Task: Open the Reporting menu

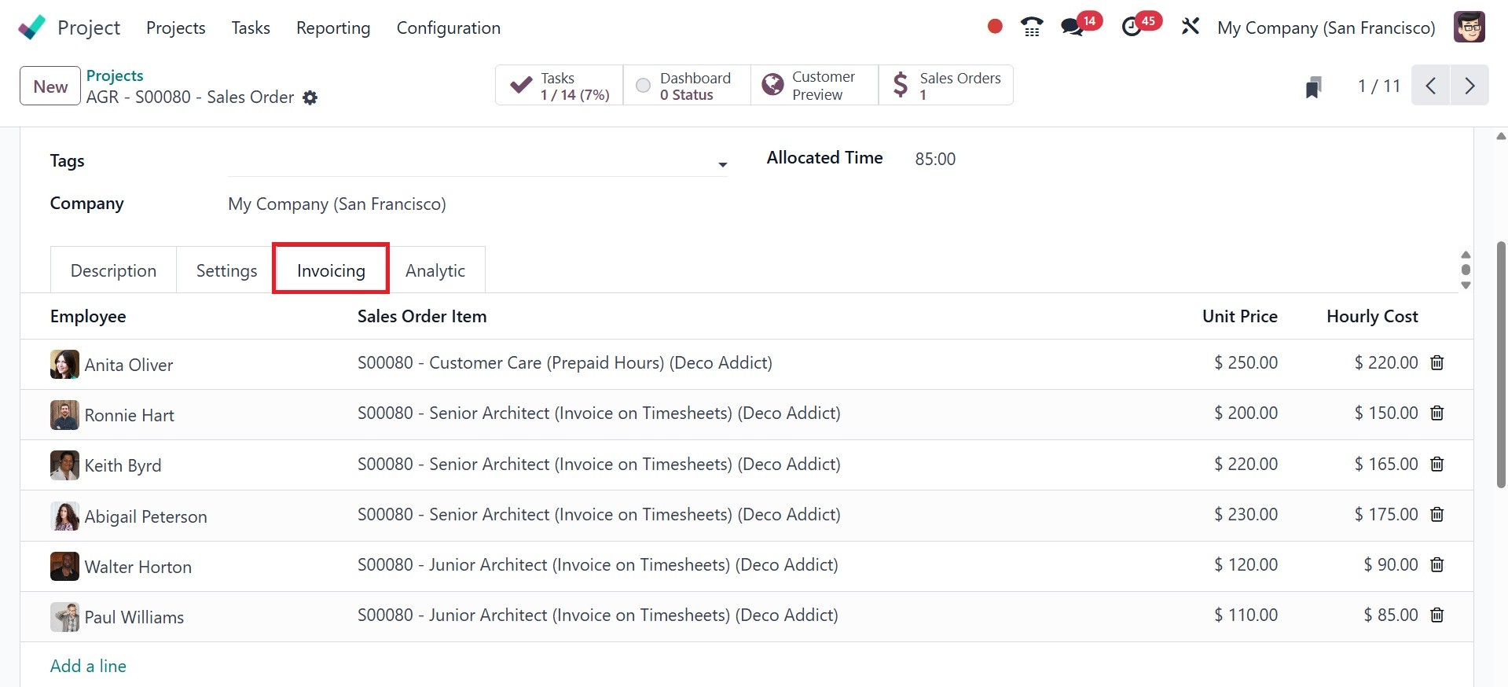Action: tap(333, 28)
